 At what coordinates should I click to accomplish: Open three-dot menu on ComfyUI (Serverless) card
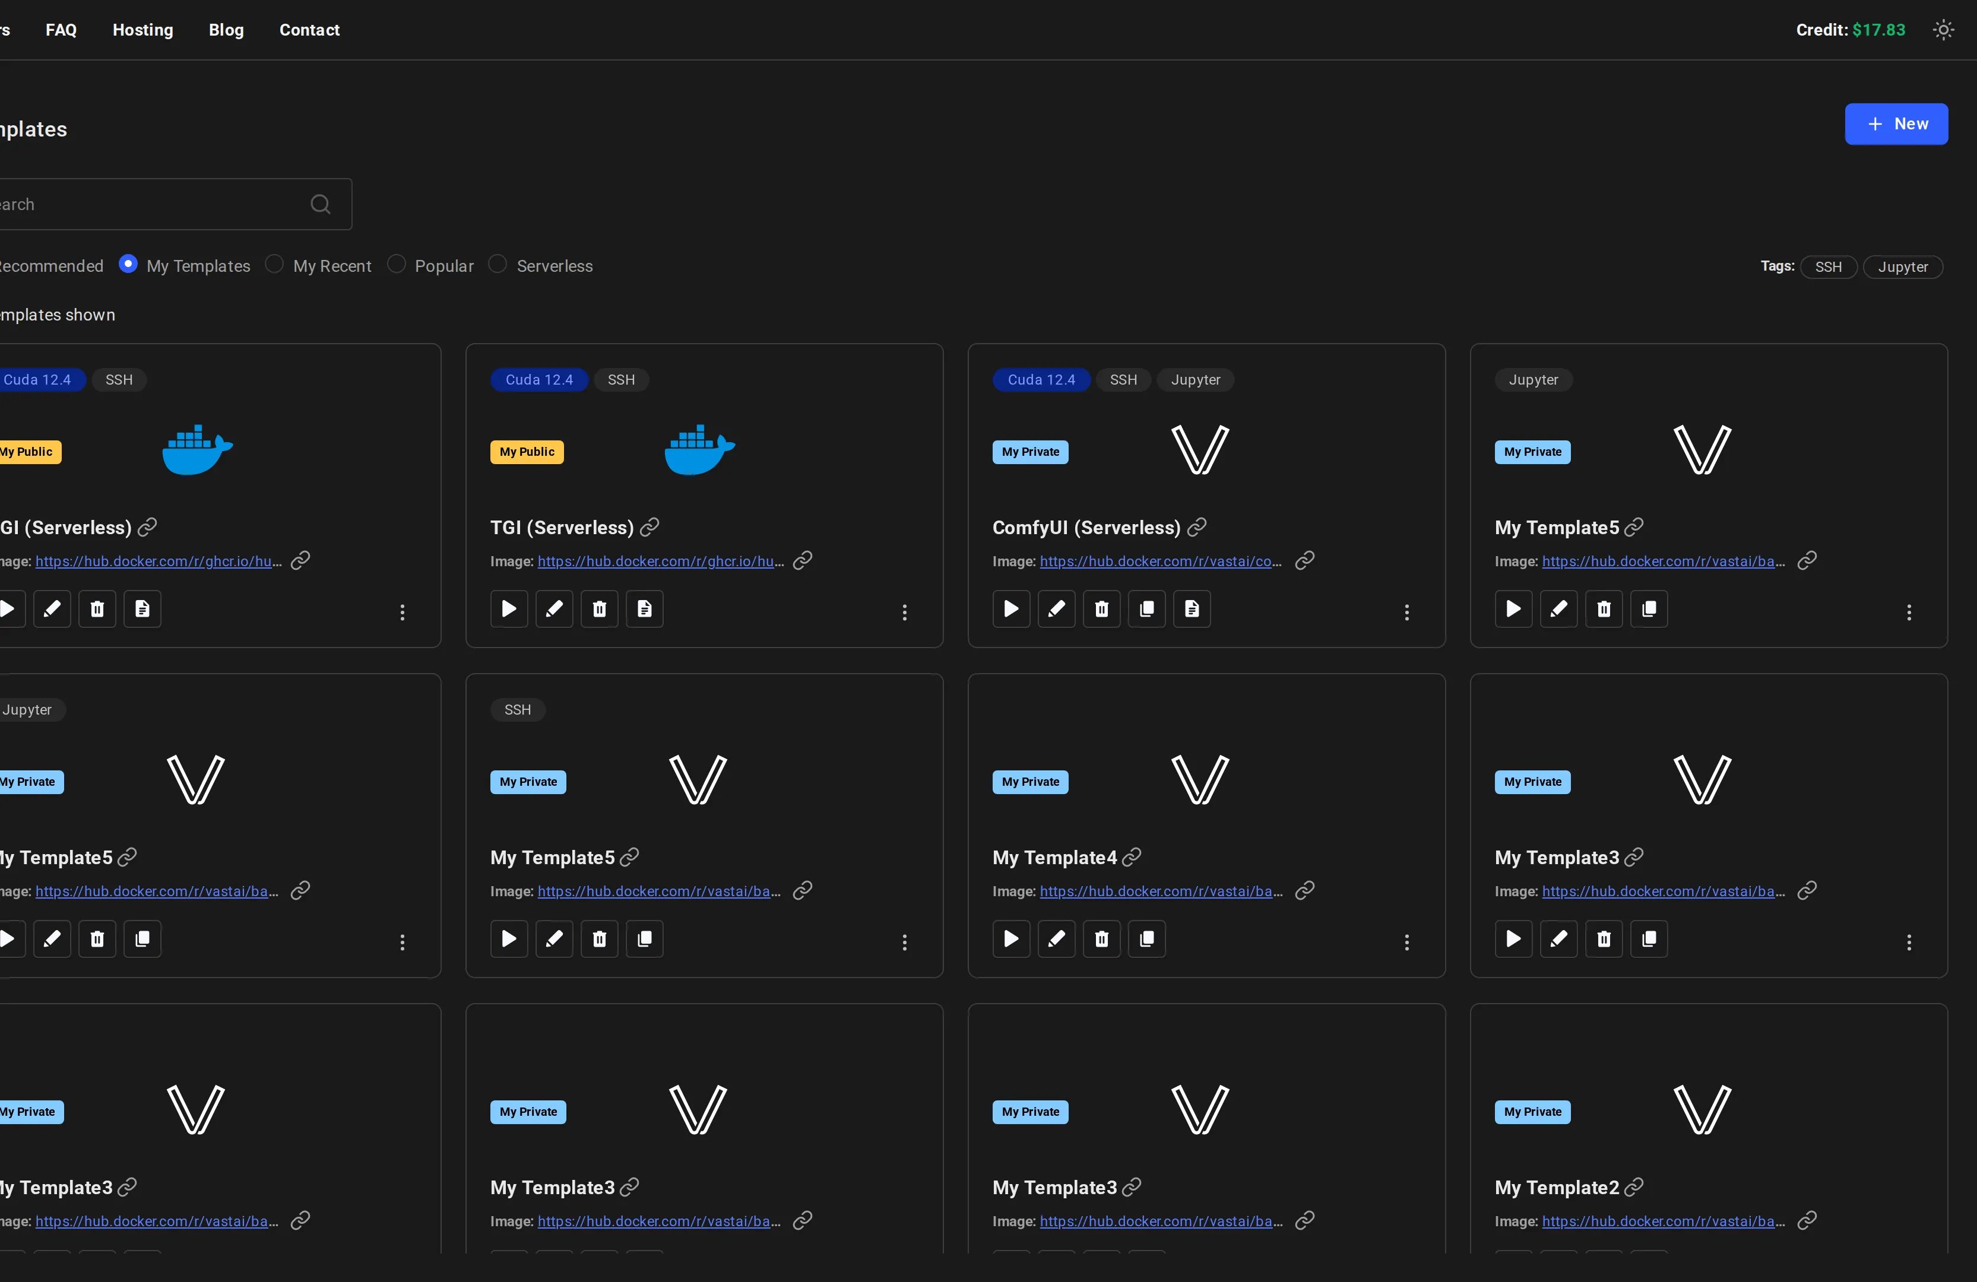1406,612
